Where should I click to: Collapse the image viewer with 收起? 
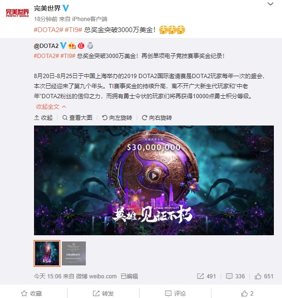43,118
